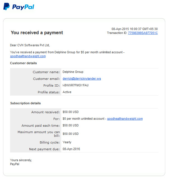Open goodhealthandweight.com link under payment message
170x178 pixels.
click(28, 56)
